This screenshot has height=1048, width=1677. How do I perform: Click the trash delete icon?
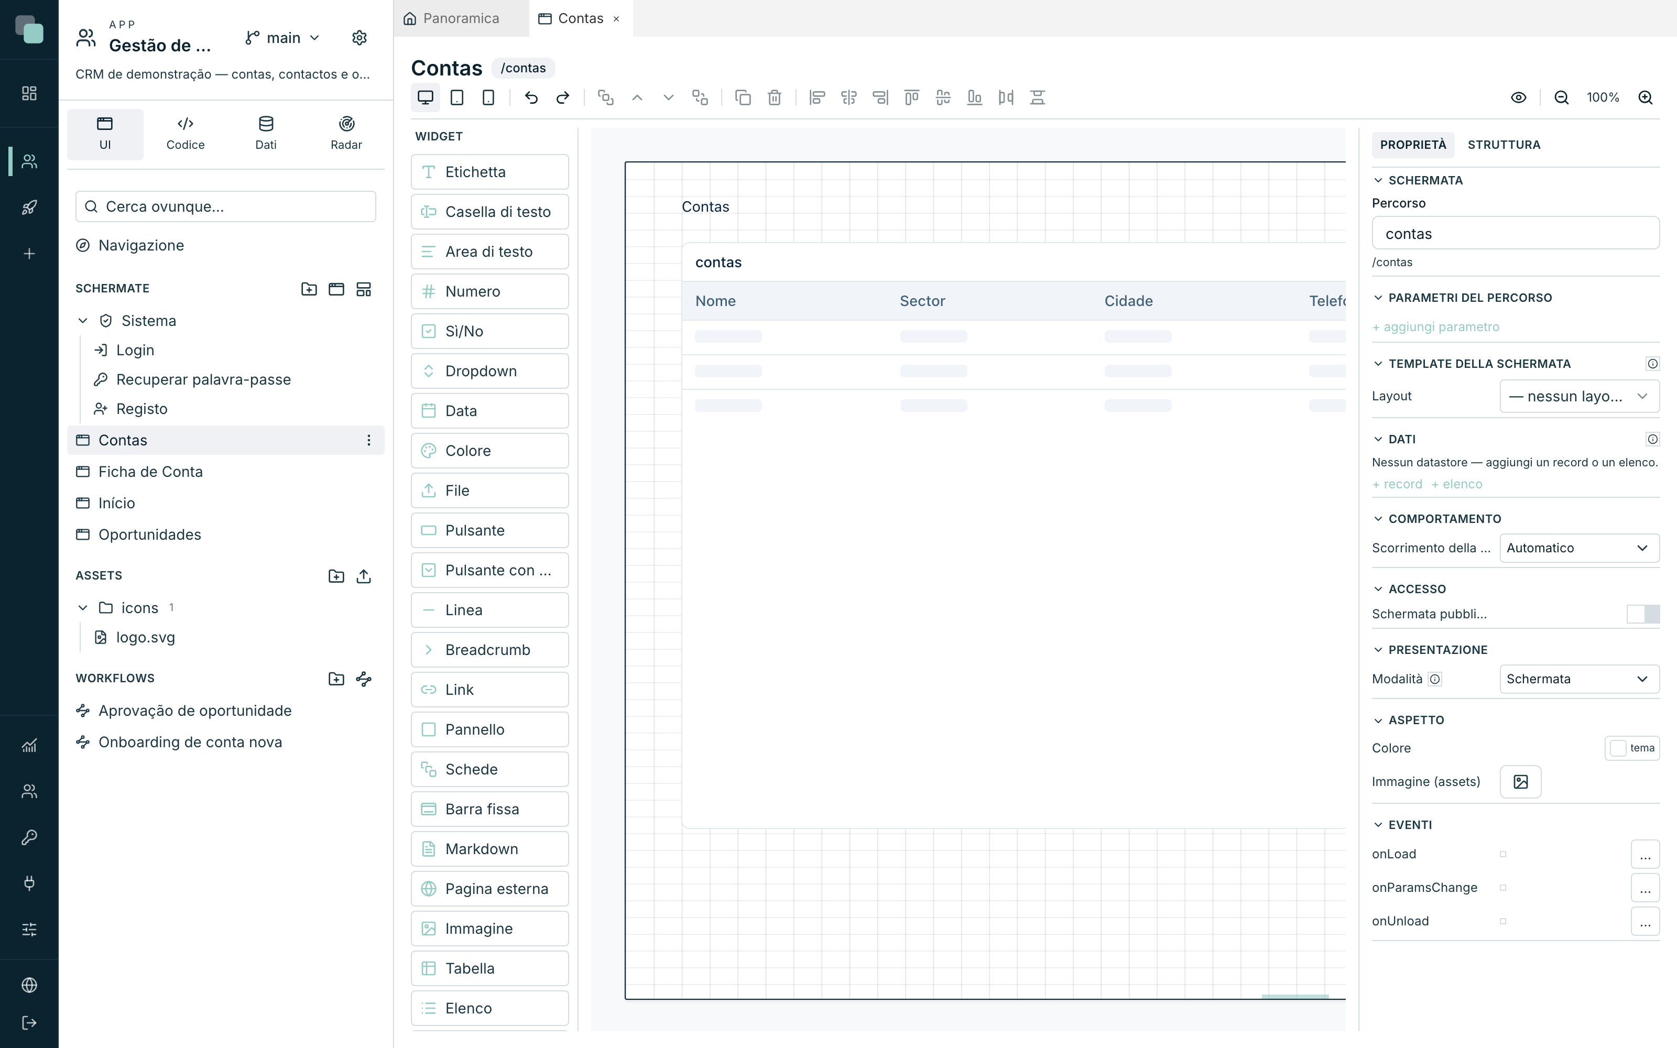coord(775,98)
